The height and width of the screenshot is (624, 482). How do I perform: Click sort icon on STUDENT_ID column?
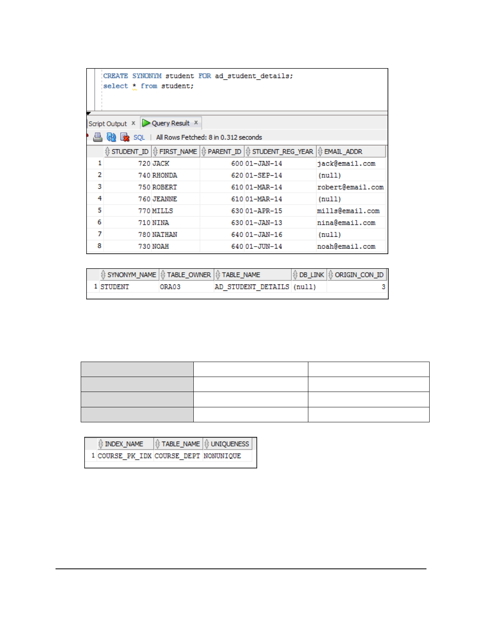(108, 152)
